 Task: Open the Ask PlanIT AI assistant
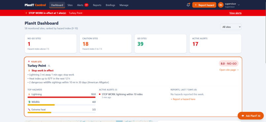(x=251, y=116)
